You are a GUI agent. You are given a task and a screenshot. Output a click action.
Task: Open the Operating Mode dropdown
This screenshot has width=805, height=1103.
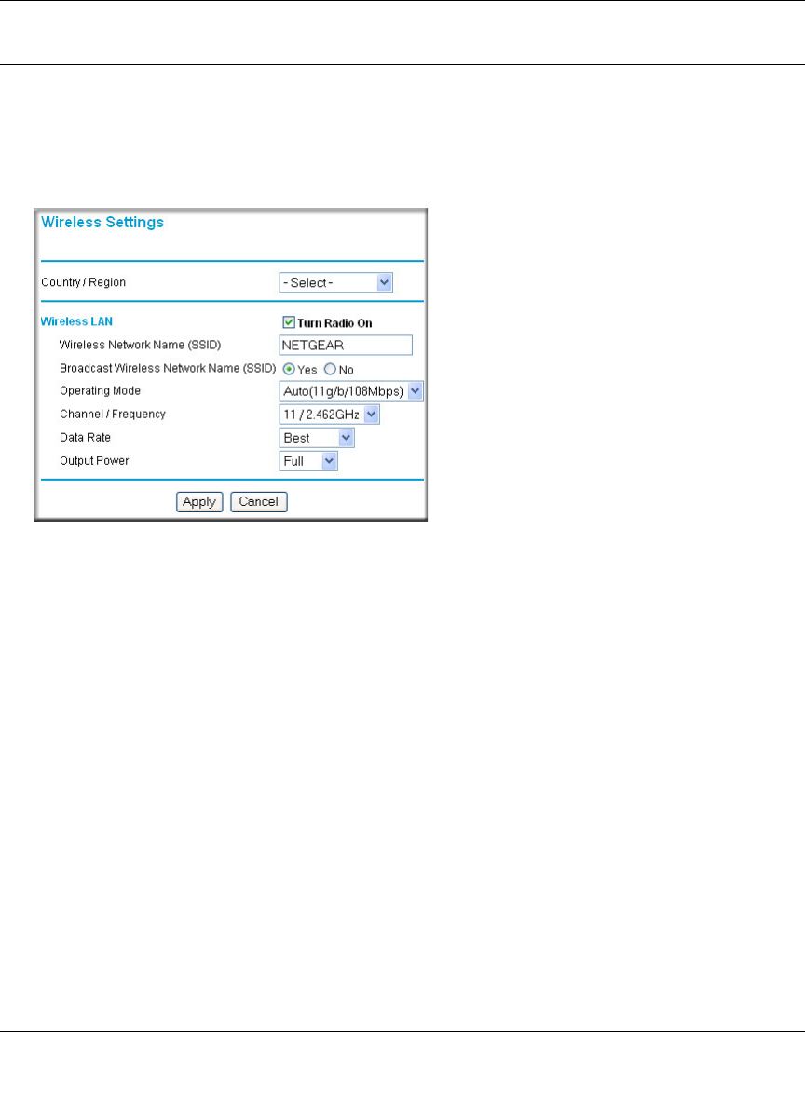(x=351, y=391)
